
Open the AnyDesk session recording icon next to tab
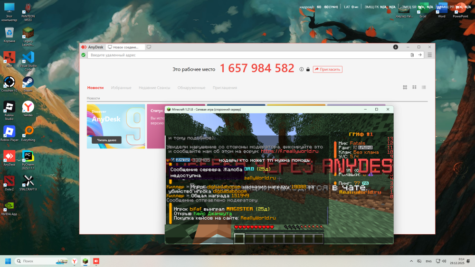pyautogui.click(x=149, y=47)
